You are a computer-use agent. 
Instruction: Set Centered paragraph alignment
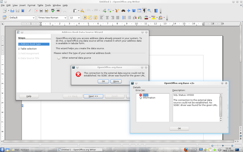(x=107, y=18)
